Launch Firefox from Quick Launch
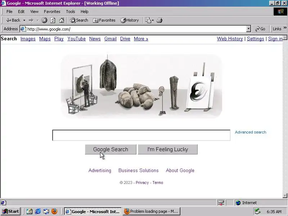 [x=54, y=211]
